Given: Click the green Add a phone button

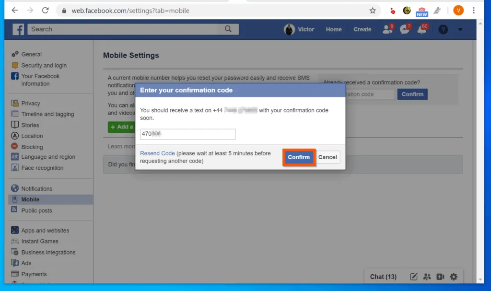Looking at the screenshot, I should pos(121,127).
